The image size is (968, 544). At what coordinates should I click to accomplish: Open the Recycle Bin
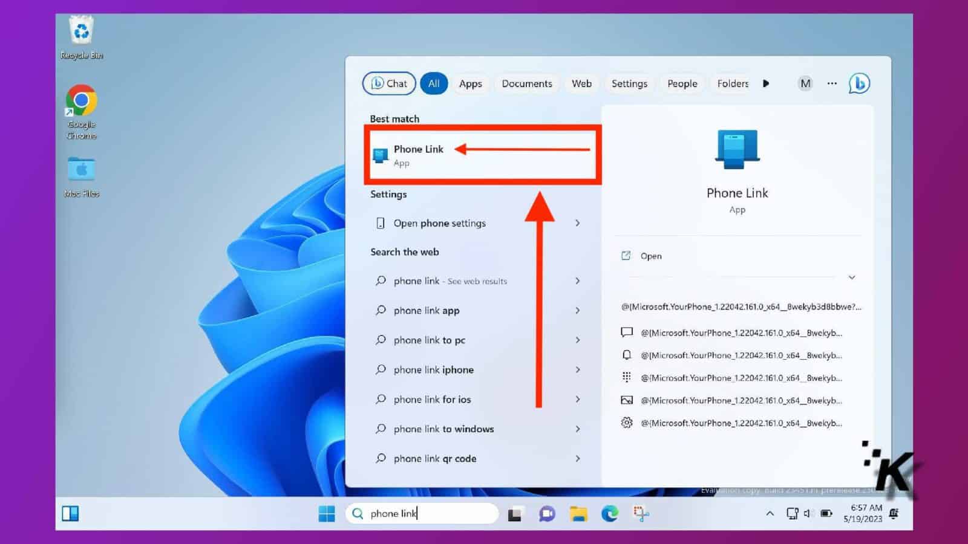(80, 30)
